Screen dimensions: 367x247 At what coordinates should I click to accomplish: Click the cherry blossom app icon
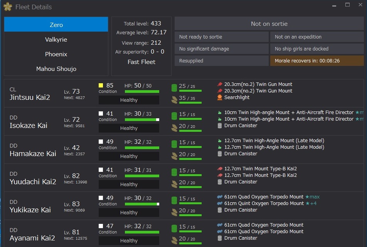pos(8,7)
